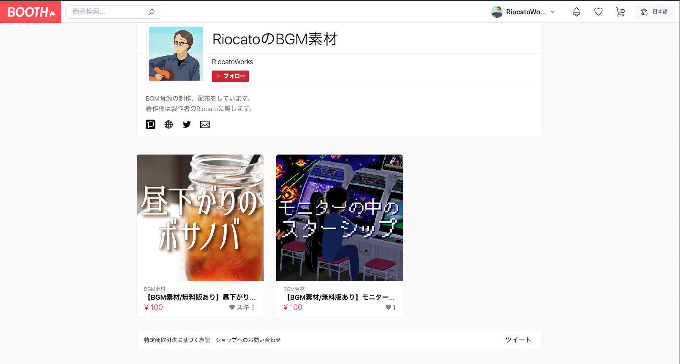The height and width of the screenshot is (364, 680).
Task: Like the モニター item heart showing 1
Action: click(391, 307)
